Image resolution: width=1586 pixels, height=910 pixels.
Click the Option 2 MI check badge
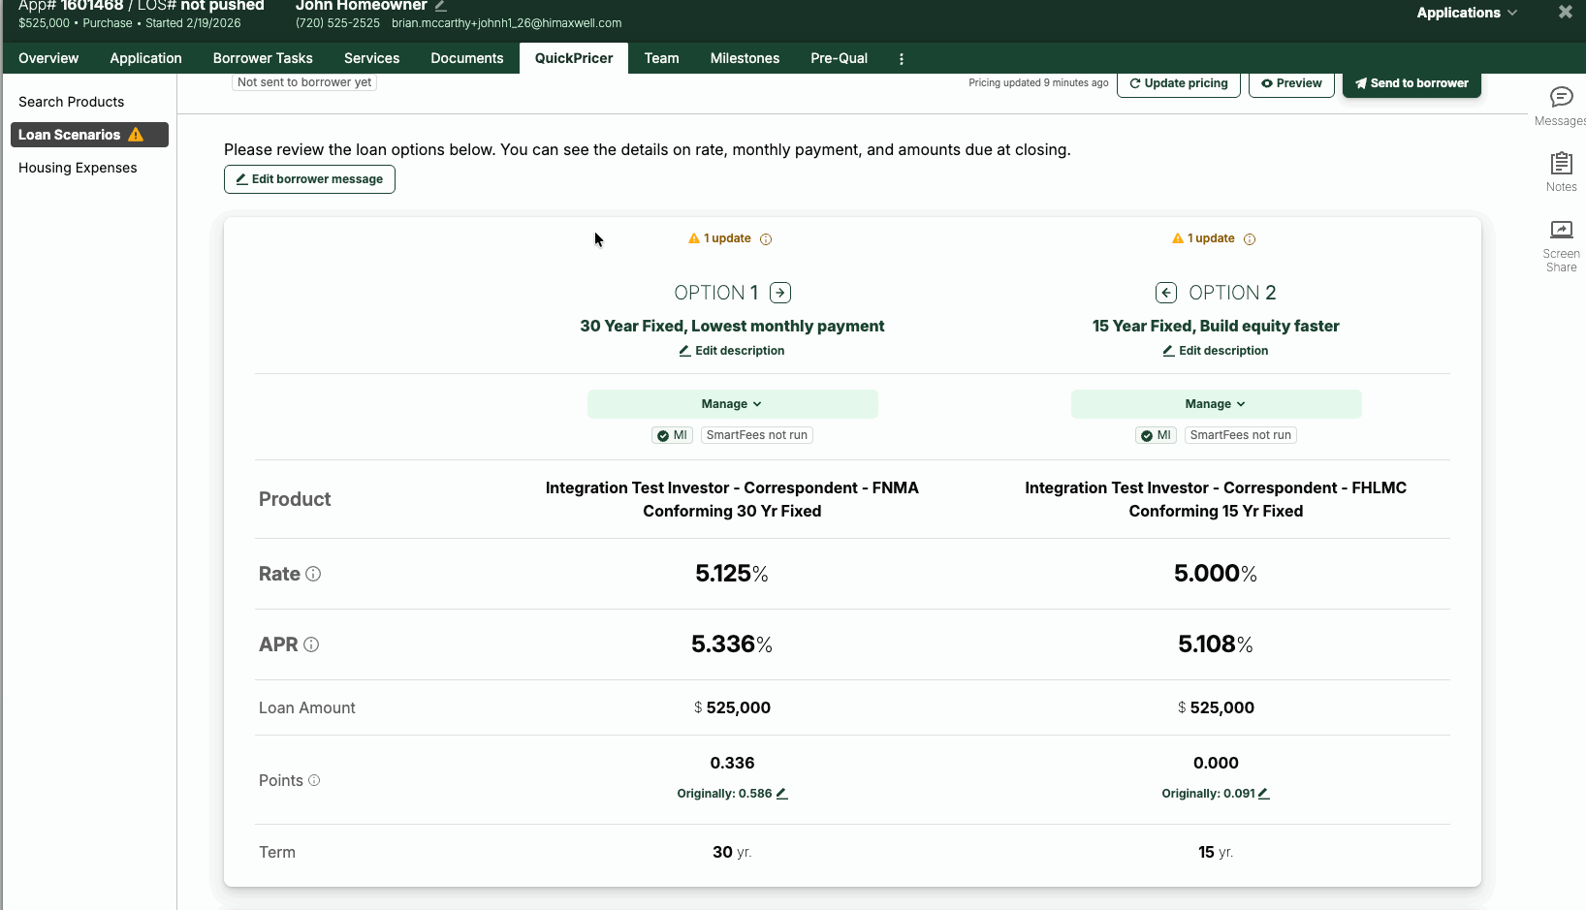[1156, 435]
